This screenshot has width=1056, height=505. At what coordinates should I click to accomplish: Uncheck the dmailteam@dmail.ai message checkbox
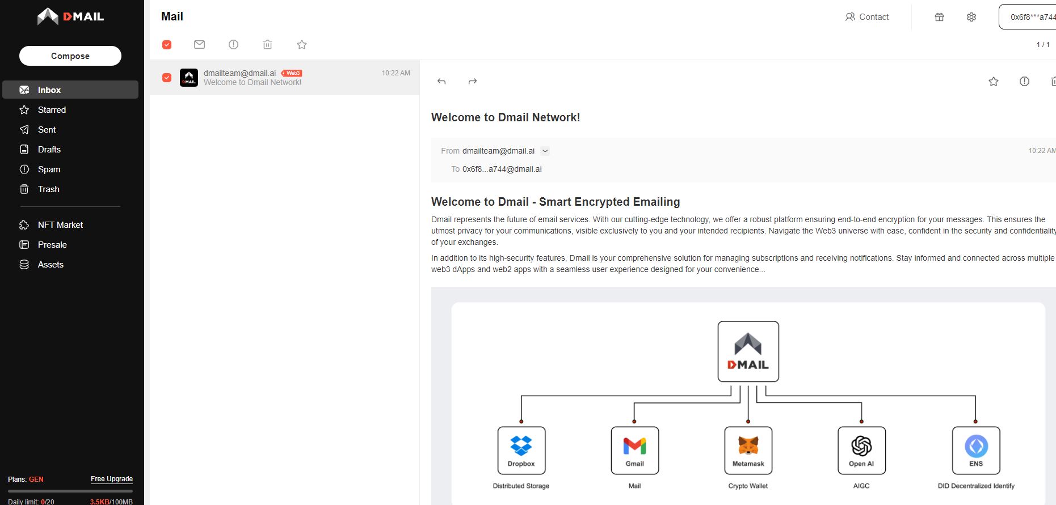[167, 77]
